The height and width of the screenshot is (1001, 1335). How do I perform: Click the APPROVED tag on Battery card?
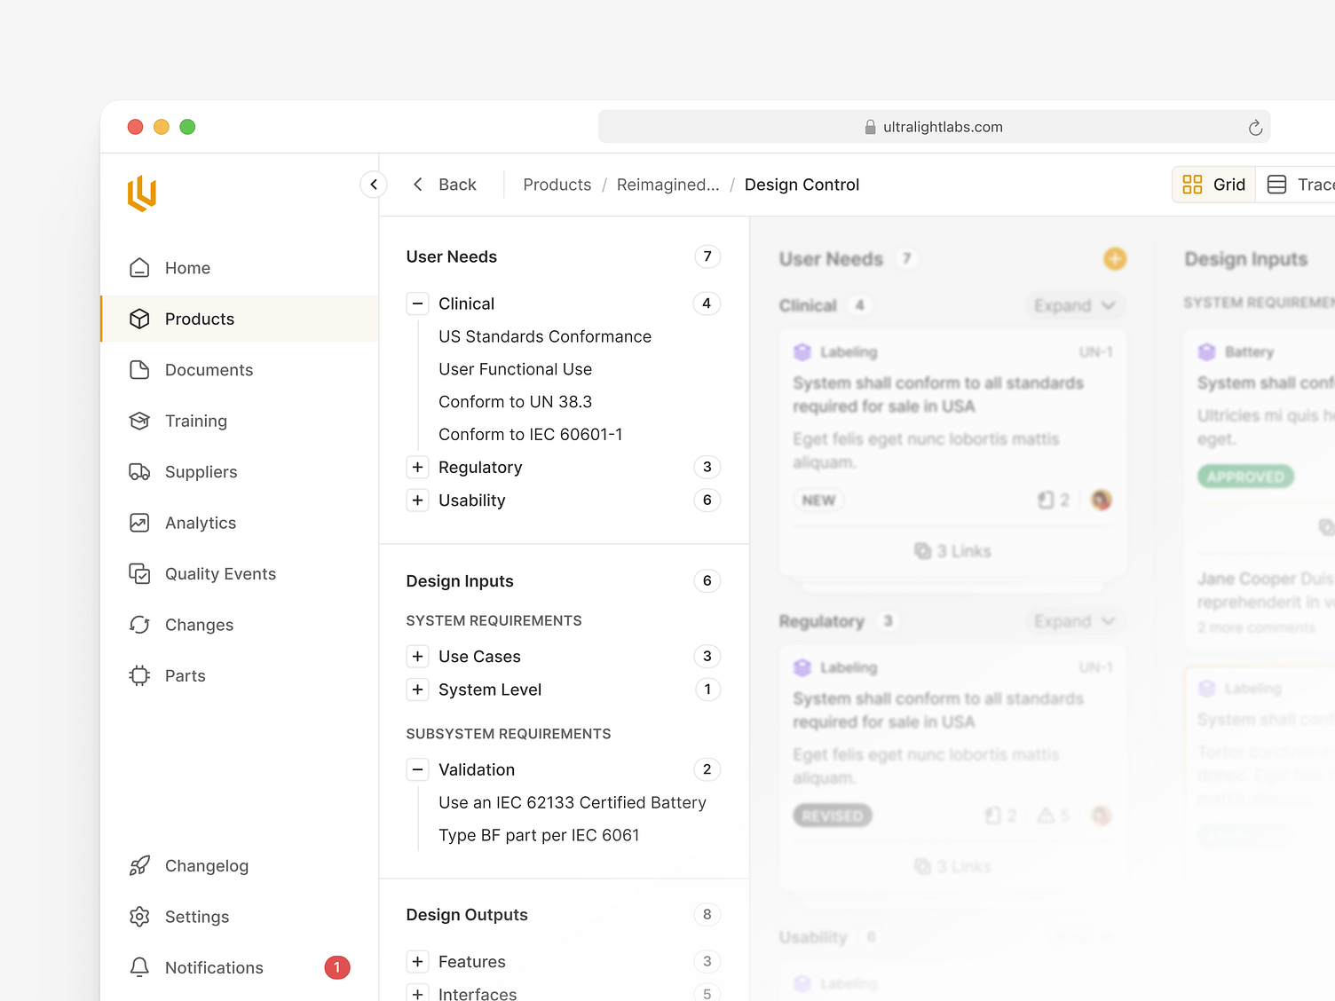[x=1245, y=477]
